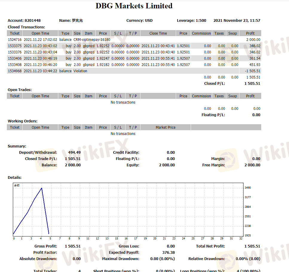Click the "Profit Factor:" label
Image resolution: width=289 pixels, height=272 pixels.
tap(45, 253)
